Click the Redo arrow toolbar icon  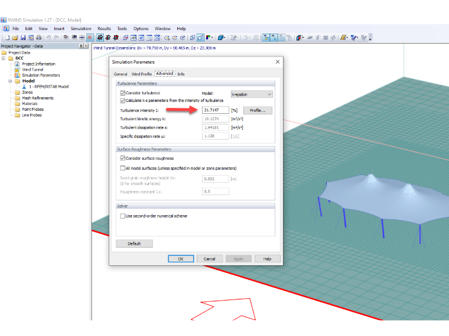tap(56, 37)
